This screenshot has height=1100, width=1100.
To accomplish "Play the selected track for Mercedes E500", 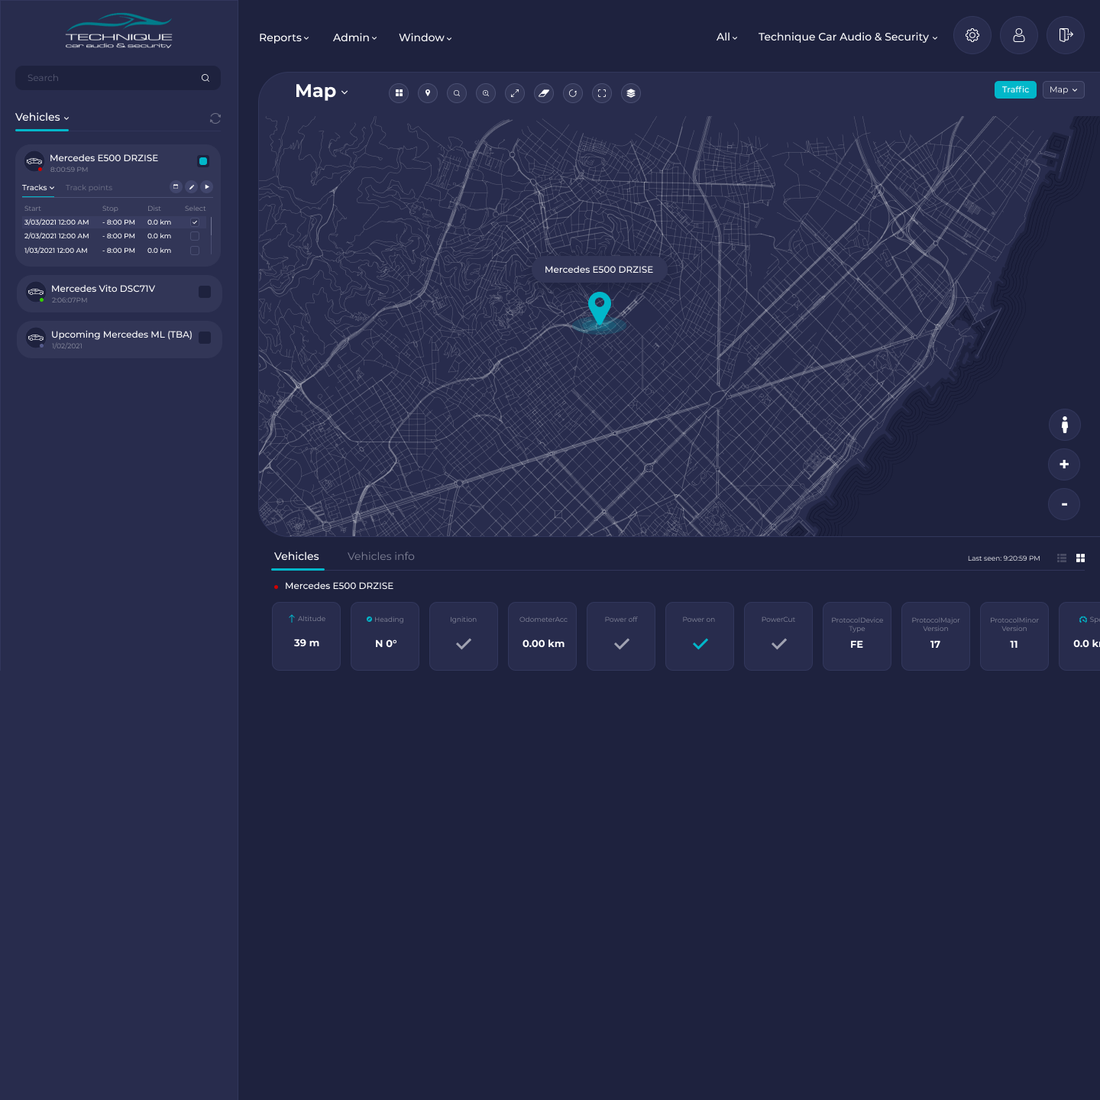I will 207,187.
